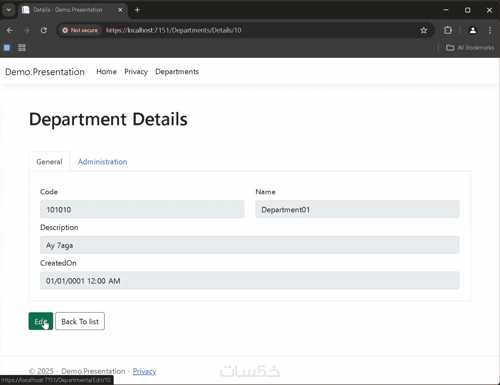Image resolution: width=500 pixels, height=385 pixels.
Task: Click the browser back arrow
Action: 10,30
